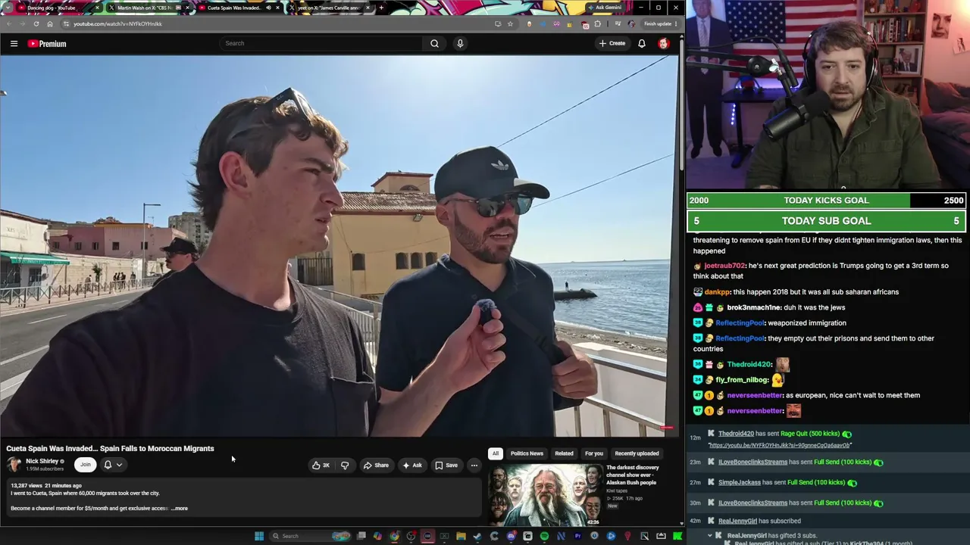The width and height of the screenshot is (970, 545).
Task: Like the video with thumbs up
Action: click(321, 466)
